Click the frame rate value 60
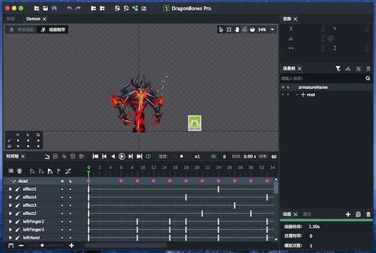 click(x=274, y=157)
